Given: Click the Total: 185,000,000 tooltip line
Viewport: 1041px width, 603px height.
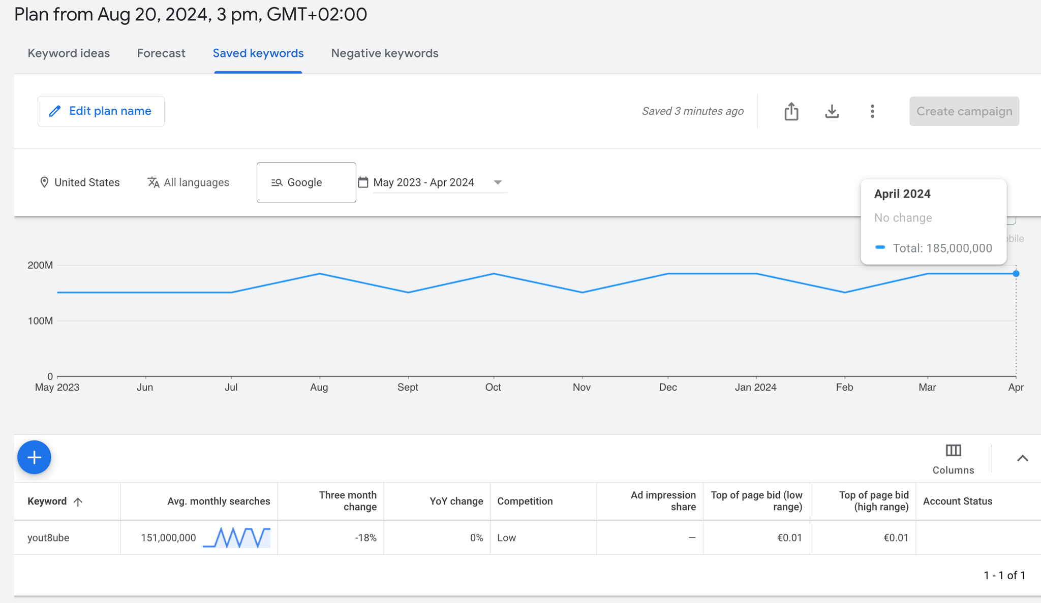Looking at the screenshot, I should click(934, 248).
